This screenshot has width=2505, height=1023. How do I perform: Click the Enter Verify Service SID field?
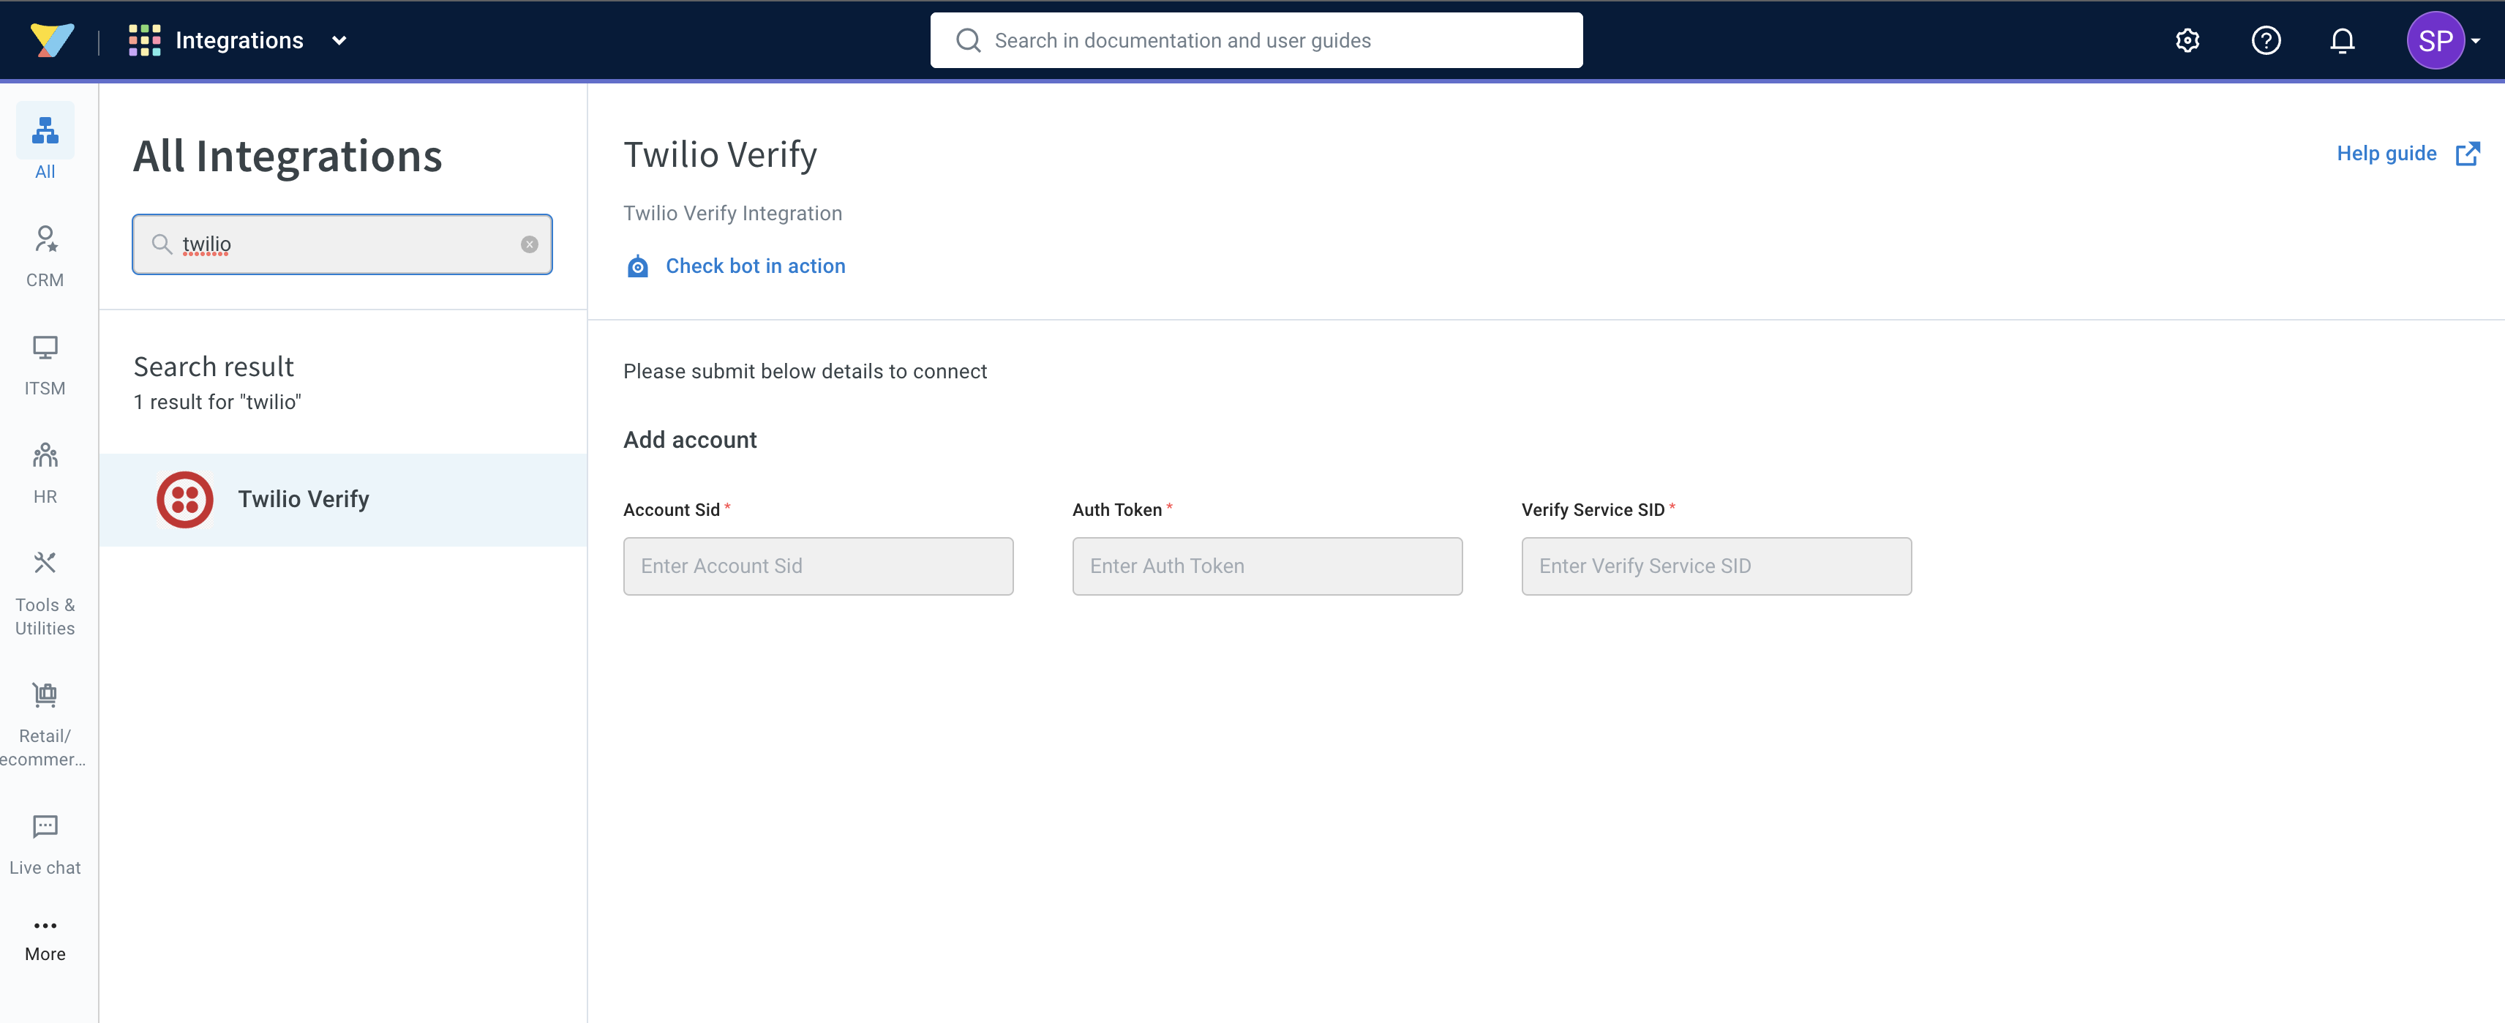(x=1716, y=566)
